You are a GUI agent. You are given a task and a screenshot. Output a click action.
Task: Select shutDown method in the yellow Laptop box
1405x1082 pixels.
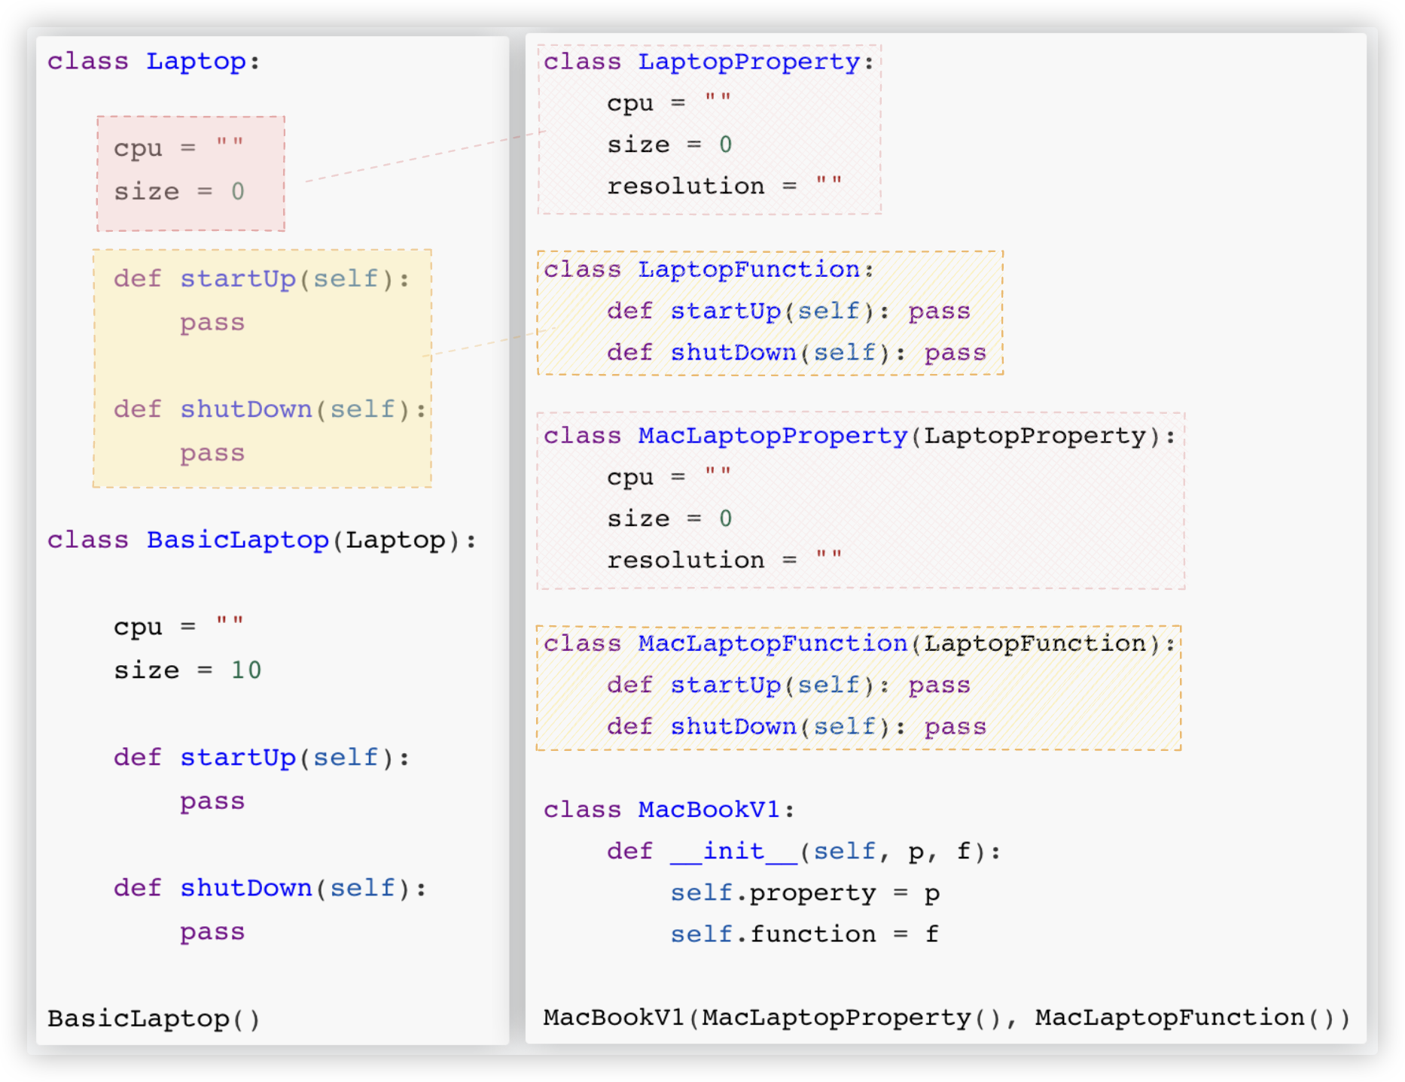(x=245, y=409)
